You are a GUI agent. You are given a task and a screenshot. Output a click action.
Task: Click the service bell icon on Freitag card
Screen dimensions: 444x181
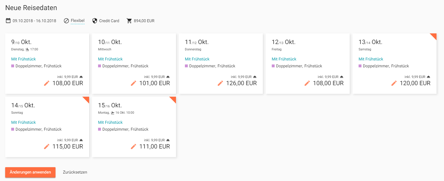[x=341, y=77]
